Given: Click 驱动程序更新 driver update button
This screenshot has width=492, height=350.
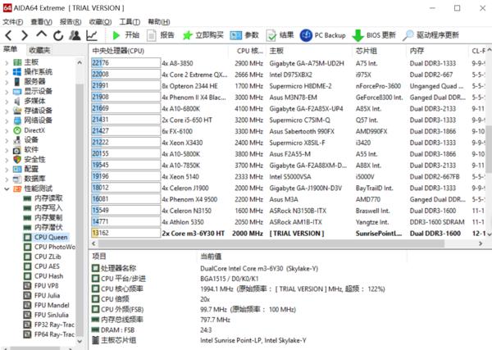Looking at the screenshot, I should [430, 35].
